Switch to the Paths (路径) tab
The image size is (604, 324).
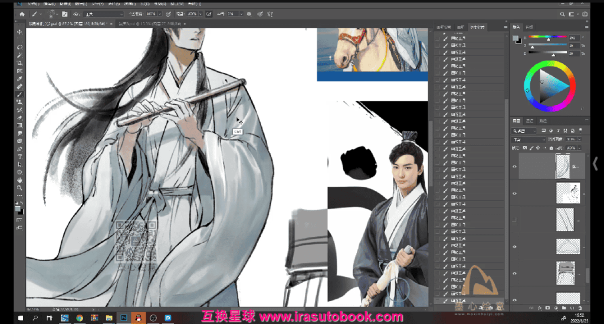[543, 121]
